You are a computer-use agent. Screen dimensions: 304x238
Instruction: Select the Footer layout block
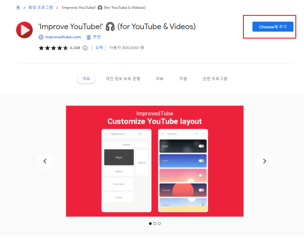click(119, 197)
